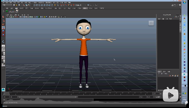Click the layer editor horizontal scrollbar
Image resolution: width=189 pixels, height=108 pixels.
click(x=168, y=90)
